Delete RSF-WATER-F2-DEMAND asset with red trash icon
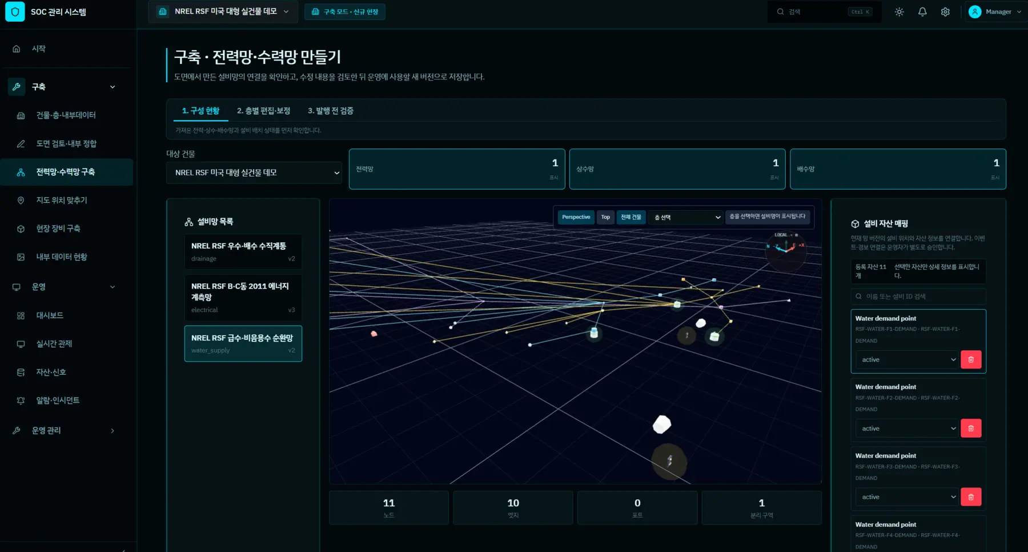The height and width of the screenshot is (552, 1028). (971, 429)
